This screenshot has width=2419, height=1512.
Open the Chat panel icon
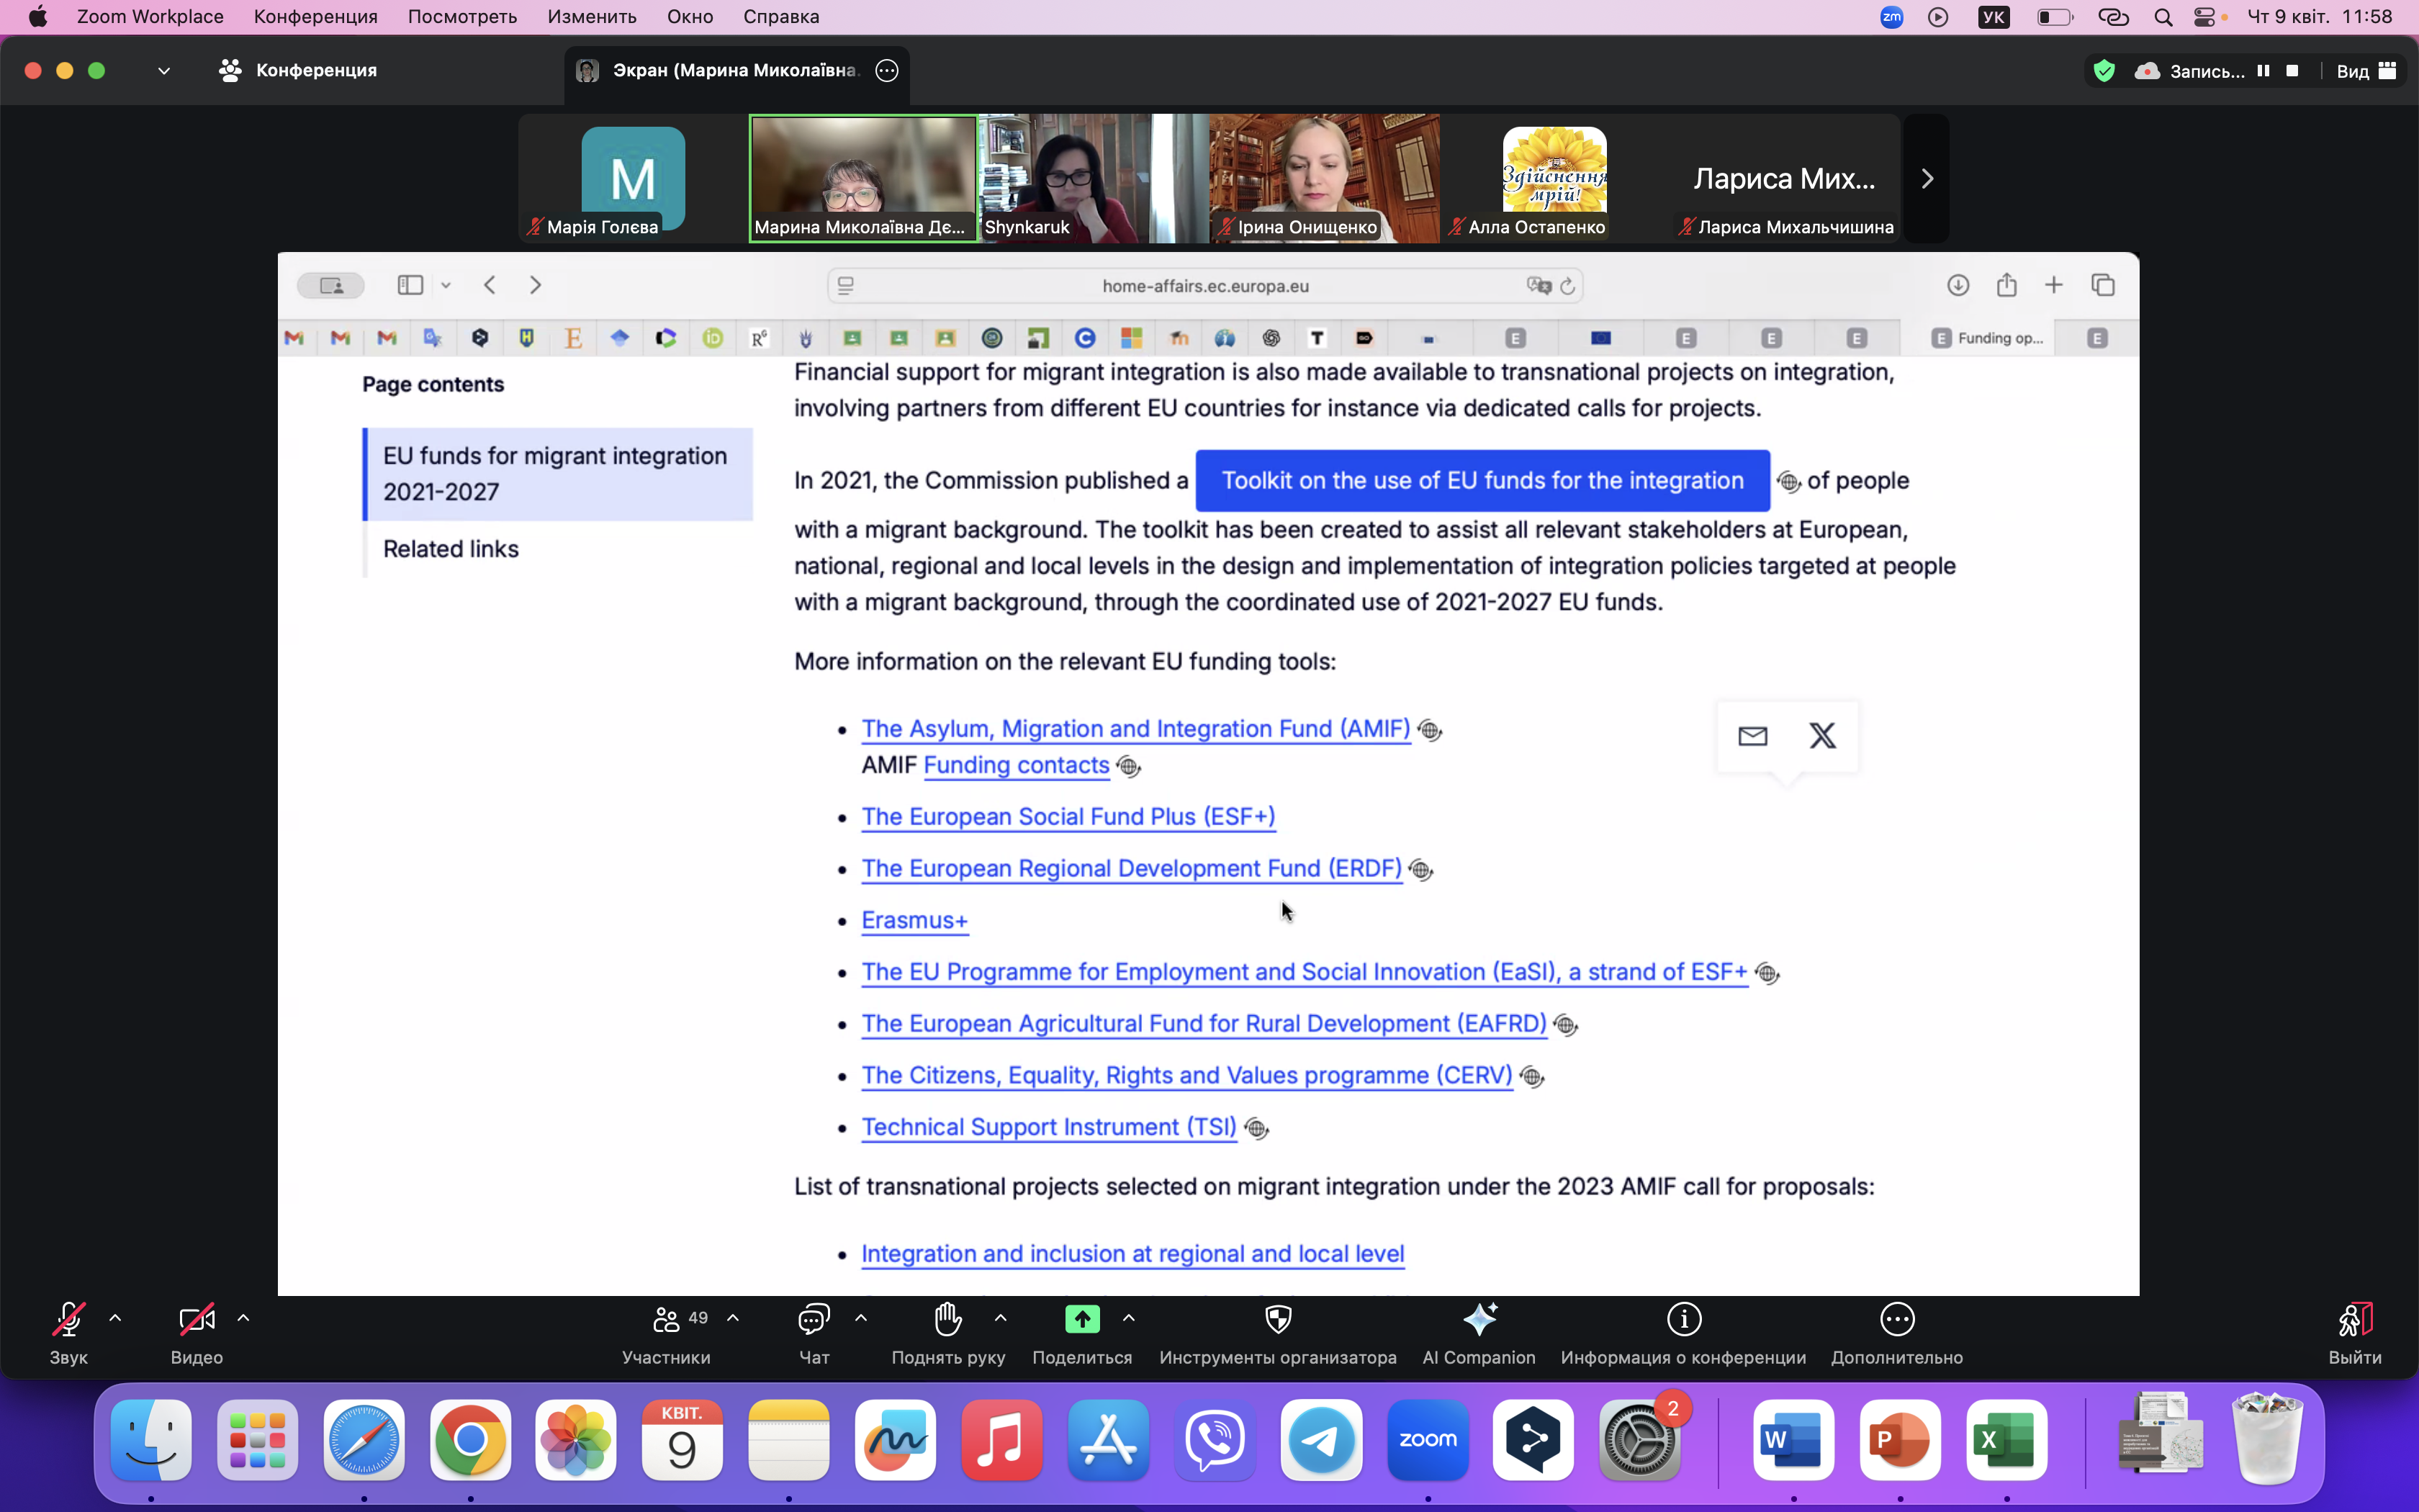pos(814,1320)
